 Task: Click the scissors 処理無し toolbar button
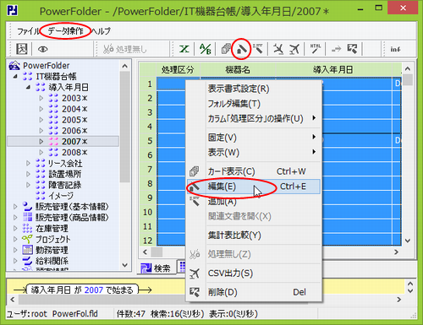point(124,49)
